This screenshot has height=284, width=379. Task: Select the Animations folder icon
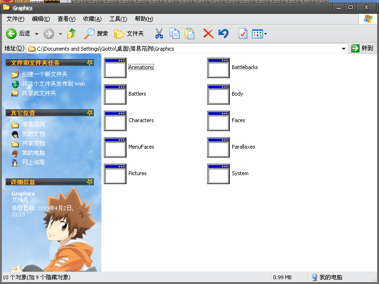pos(115,68)
